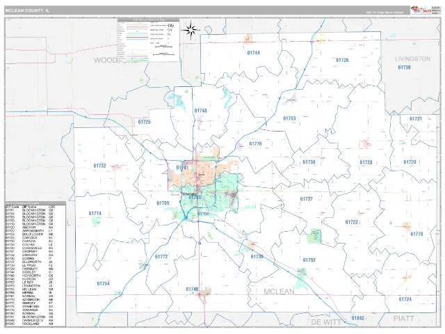Select ZIP label 61772 on the map
Screen dimensions: 445x334
pos(161,257)
